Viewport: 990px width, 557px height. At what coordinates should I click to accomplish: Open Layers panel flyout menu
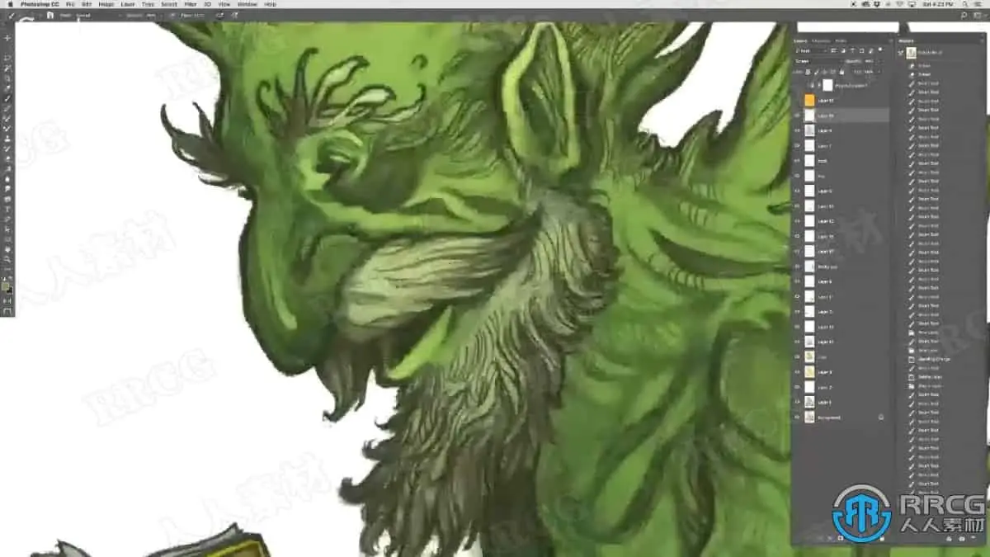[x=890, y=40]
